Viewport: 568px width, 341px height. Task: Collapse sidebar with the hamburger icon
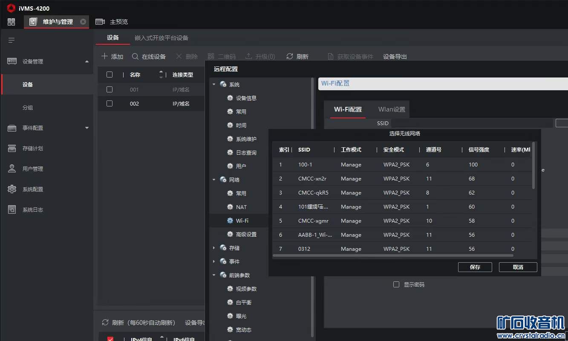click(12, 40)
